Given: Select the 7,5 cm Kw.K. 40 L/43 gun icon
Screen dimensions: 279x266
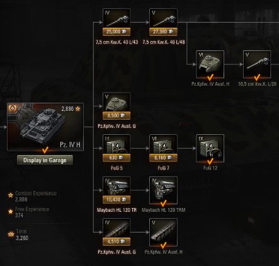Looking at the screenshot, I should tap(117, 18).
